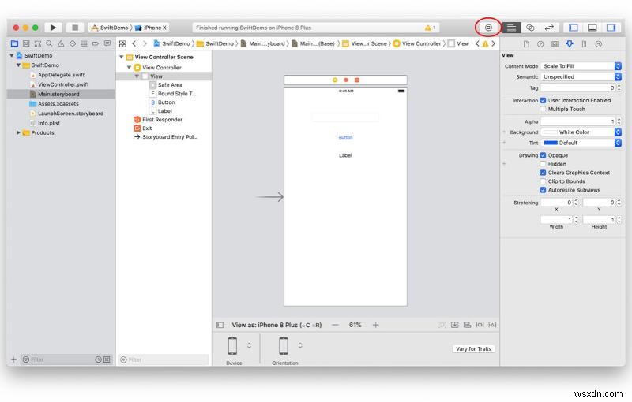Show the Project navigator
Screen dimensions: 632x402
tap(14, 43)
